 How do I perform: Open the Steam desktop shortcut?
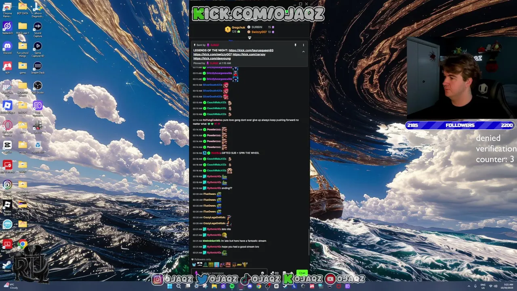[7, 266]
